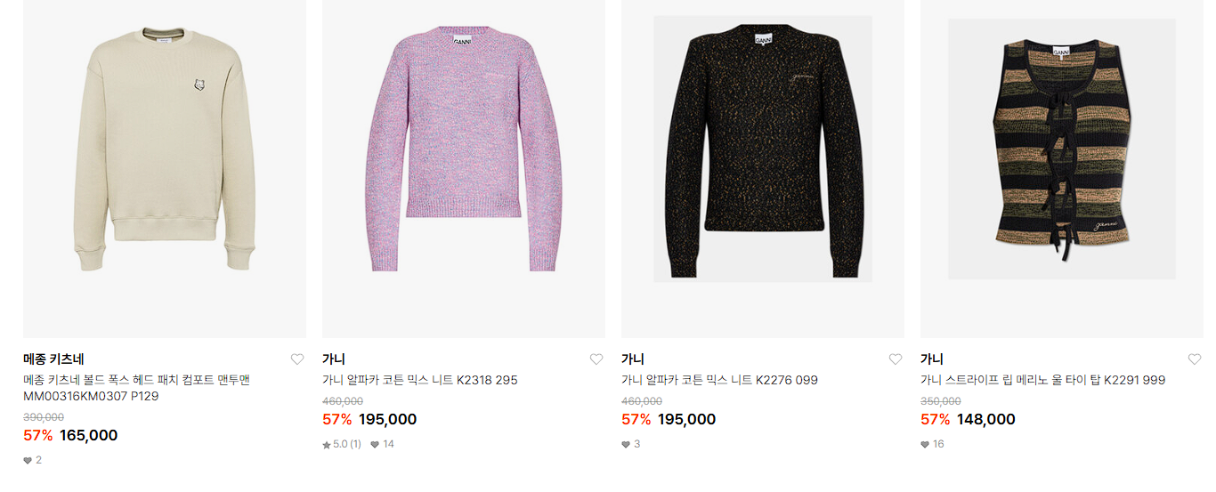Open 가니 스트라이프 립 메리노 울 타이 탑 link
This screenshot has width=1216, height=492.
pos(1042,380)
